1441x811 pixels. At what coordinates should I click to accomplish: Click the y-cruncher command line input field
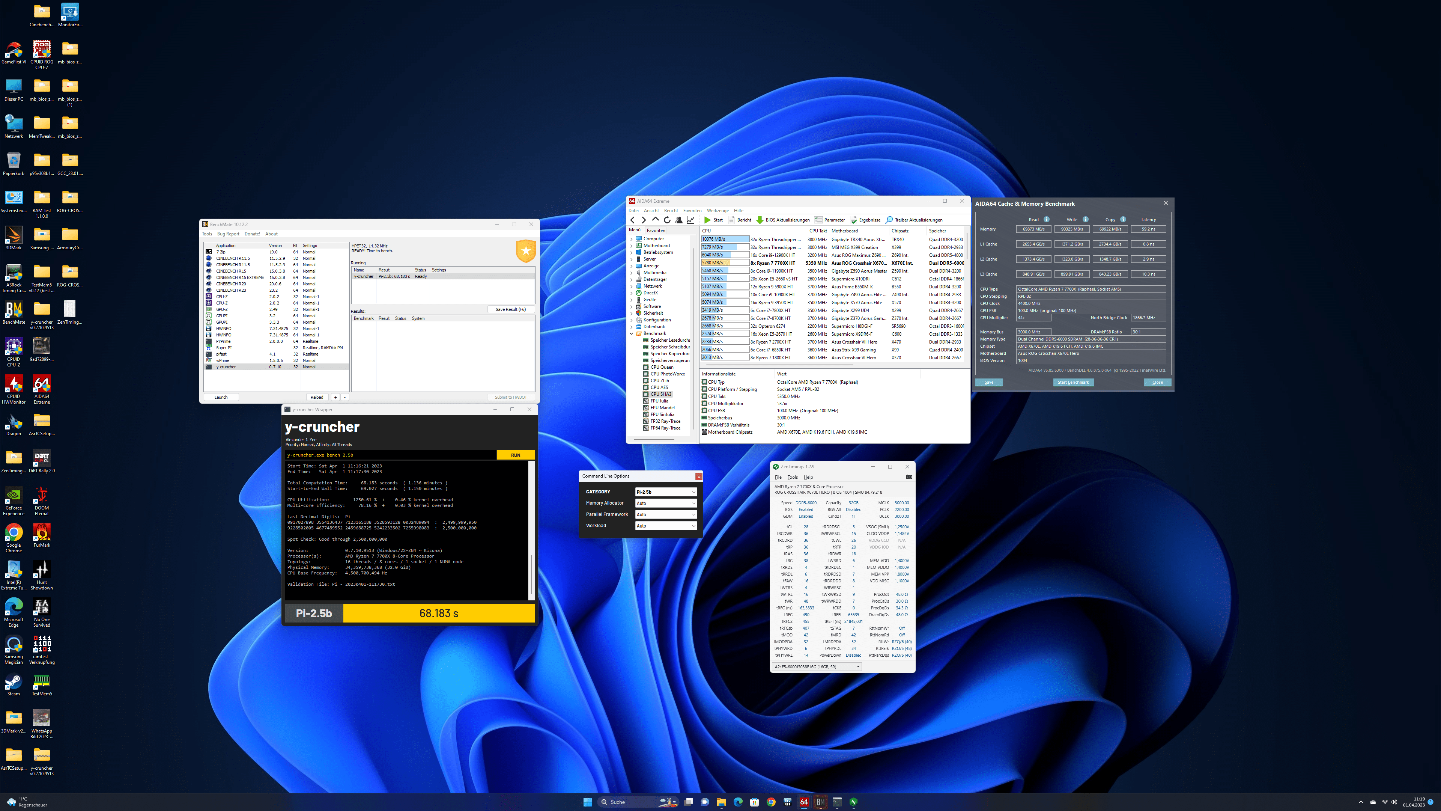[x=390, y=455]
